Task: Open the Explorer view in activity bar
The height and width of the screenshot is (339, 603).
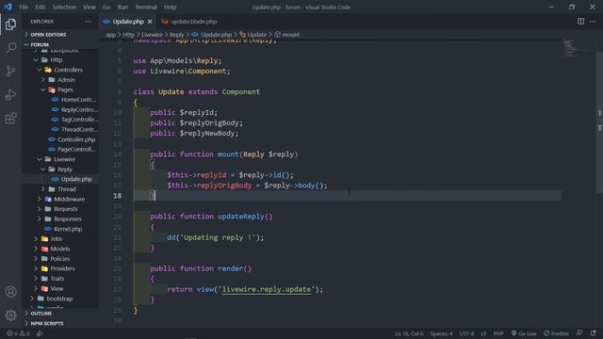Action: [10, 24]
